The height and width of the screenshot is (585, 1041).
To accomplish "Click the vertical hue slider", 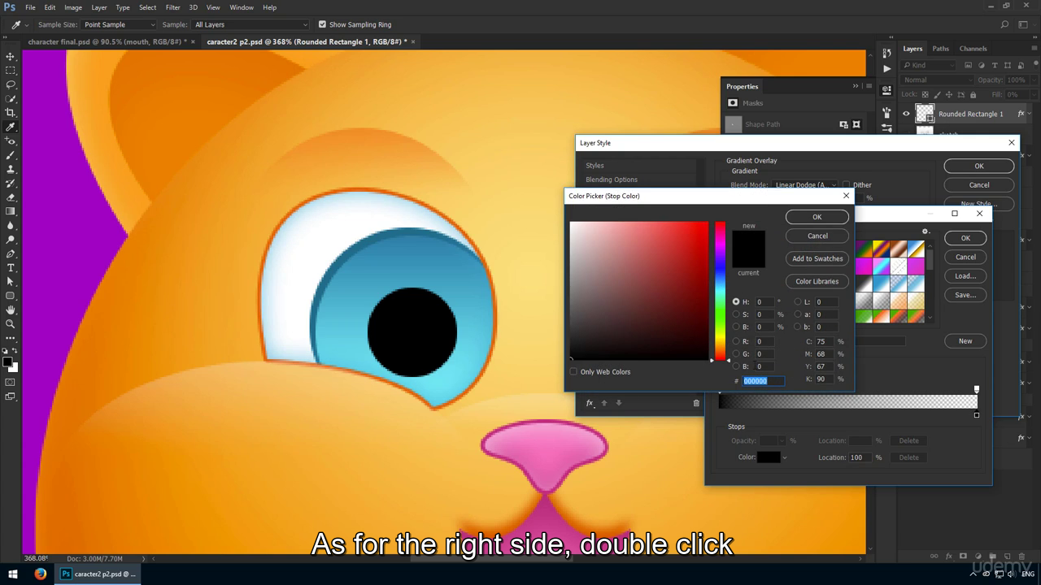I will [720, 290].
